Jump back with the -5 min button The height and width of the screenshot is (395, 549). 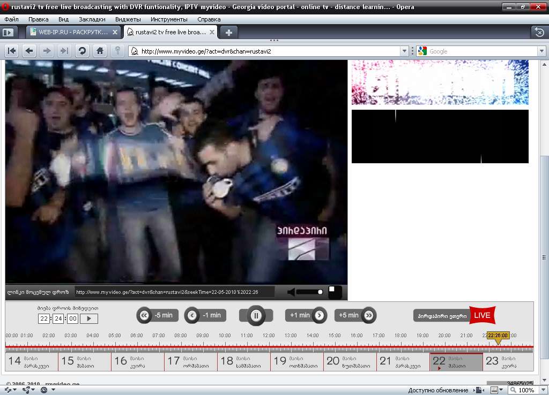(x=157, y=315)
